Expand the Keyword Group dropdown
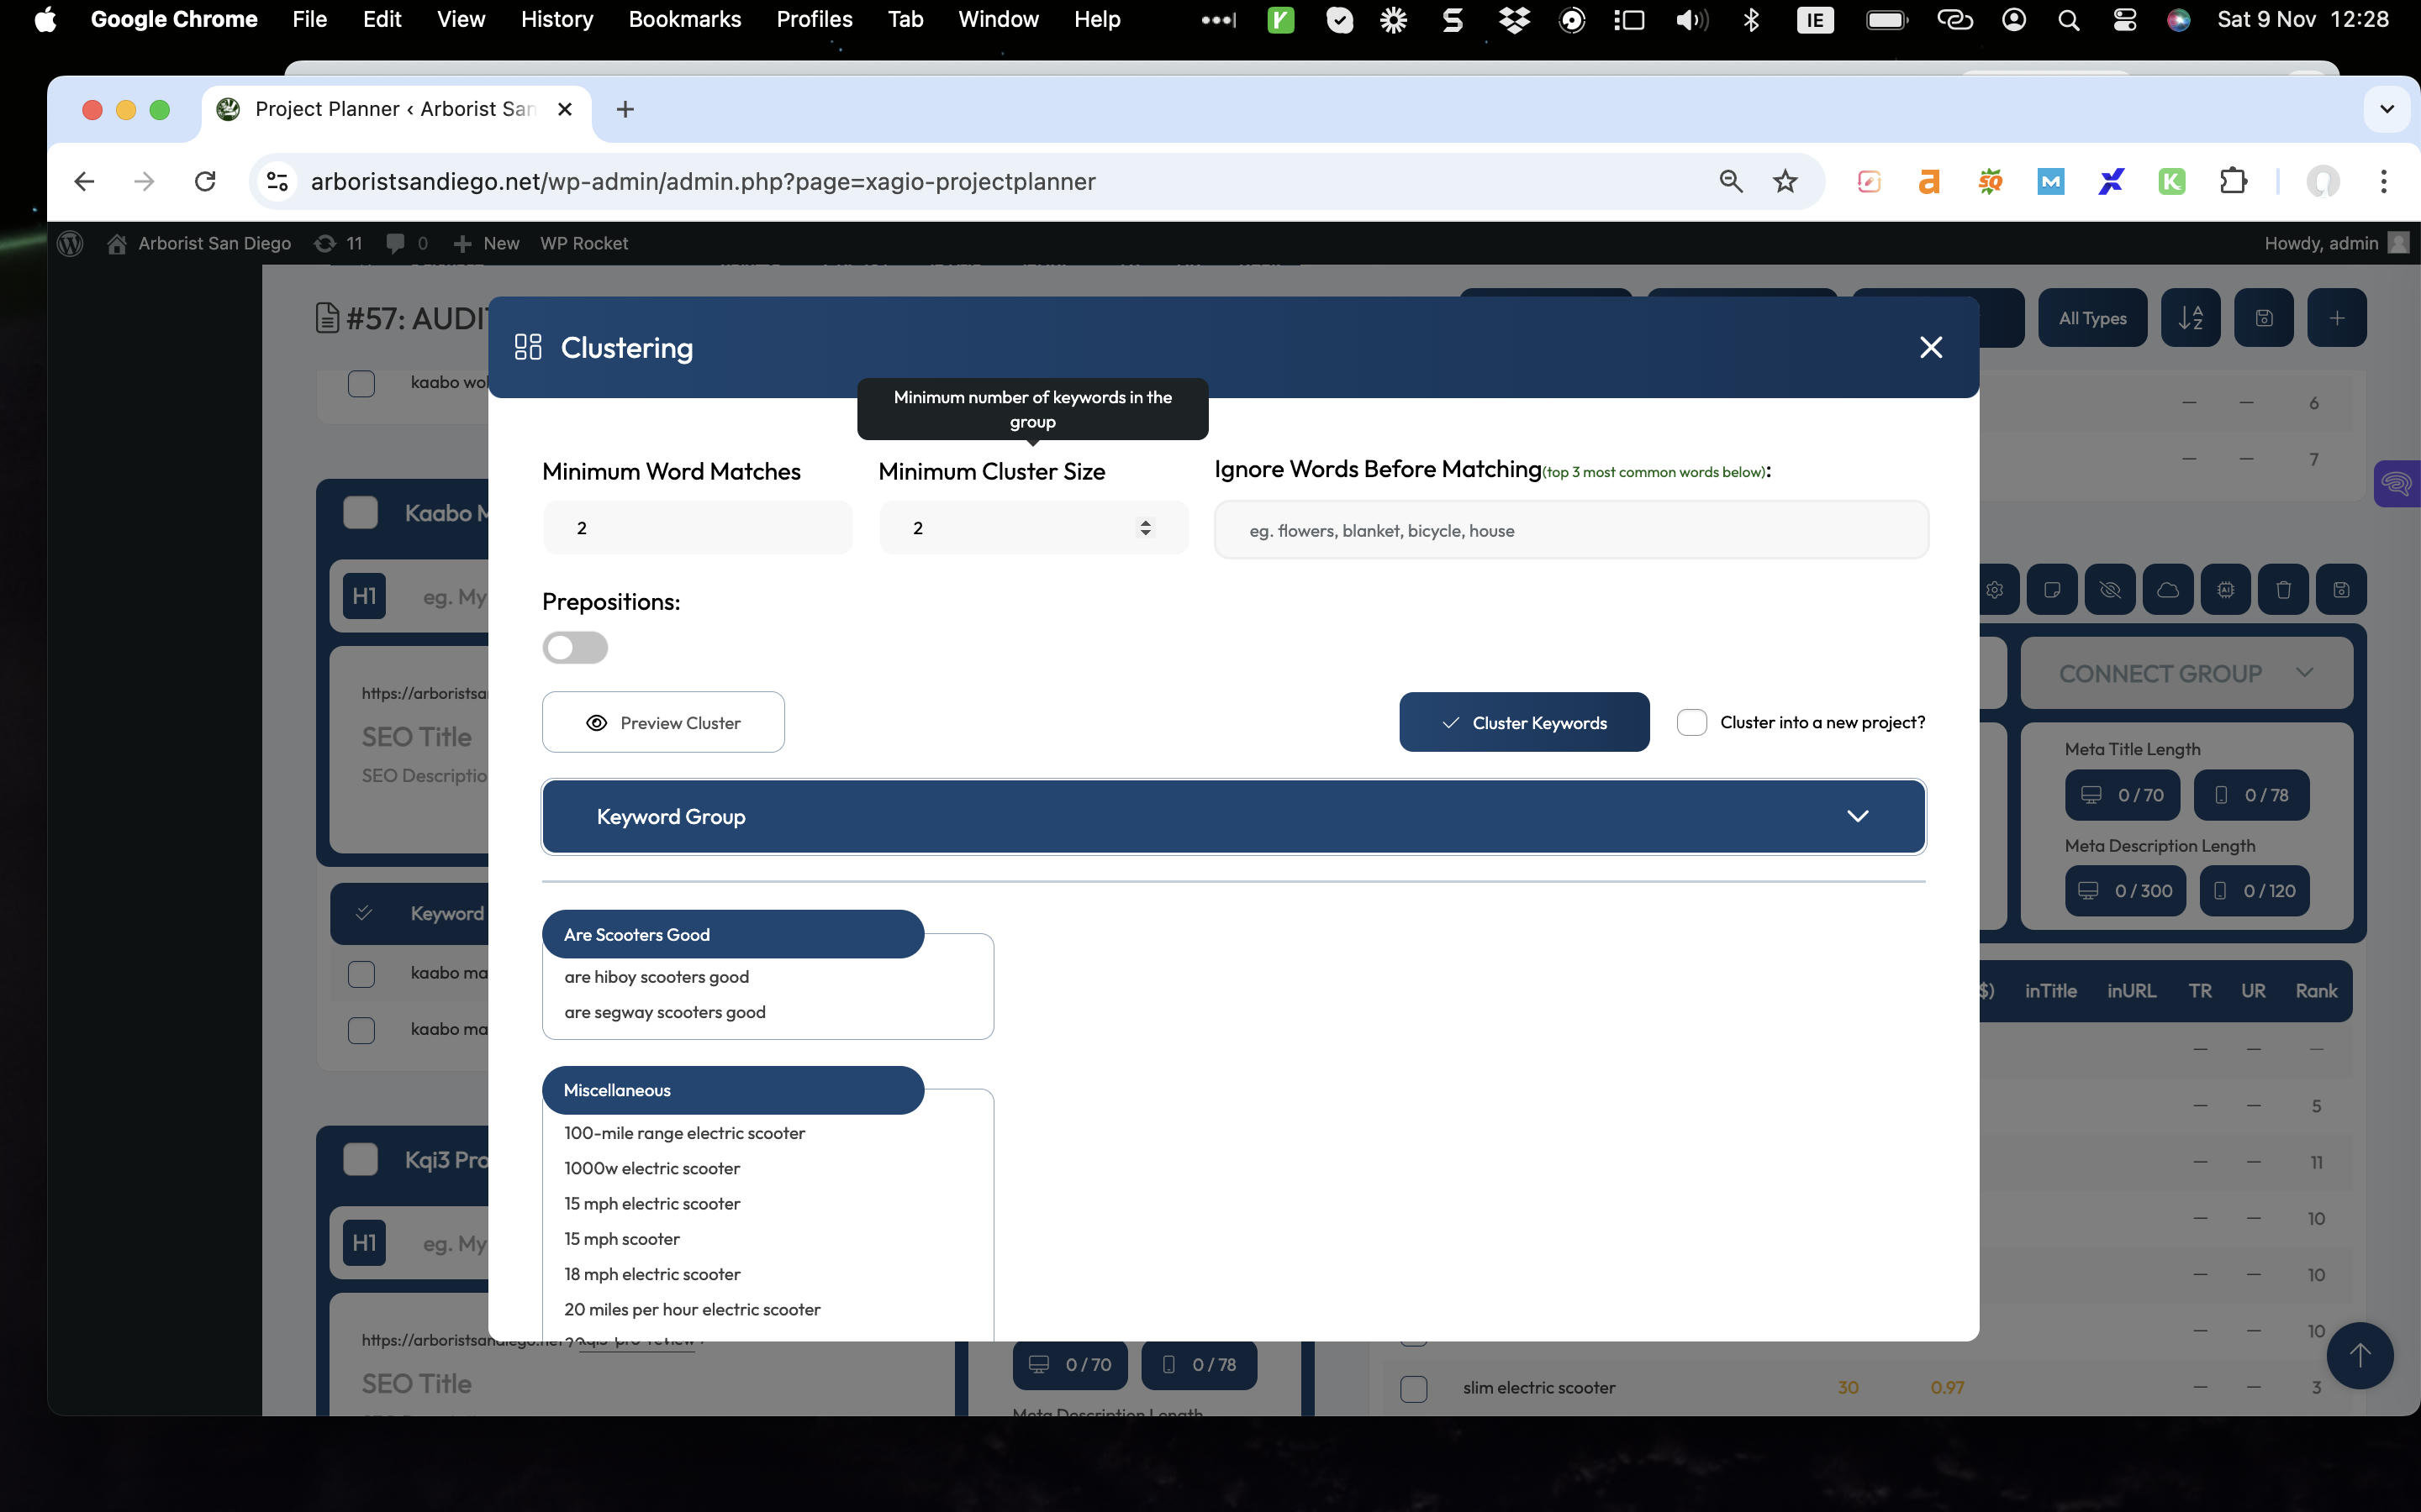The image size is (2421, 1512). point(1233,816)
